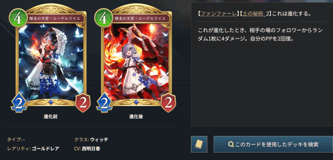Select the 進化後 label

click(x=136, y=117)
